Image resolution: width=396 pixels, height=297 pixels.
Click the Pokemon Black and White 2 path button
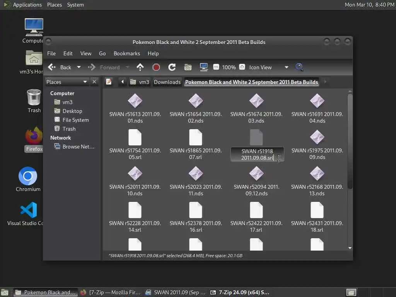(x=251, y=82)
